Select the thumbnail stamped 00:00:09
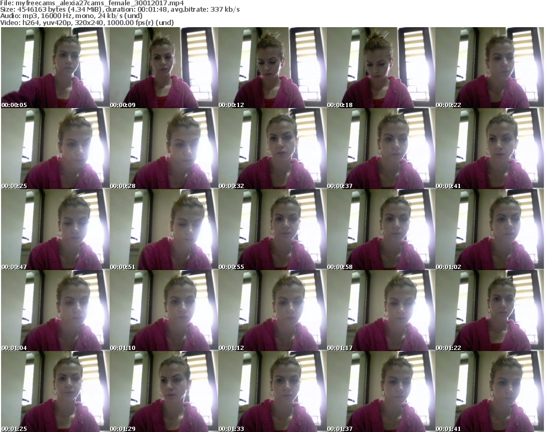Viewport: 545px width, 432px height. (164, 68)
